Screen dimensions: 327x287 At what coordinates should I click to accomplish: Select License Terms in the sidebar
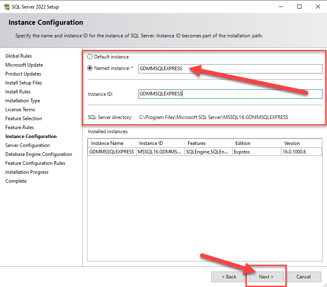click(20, 110)
